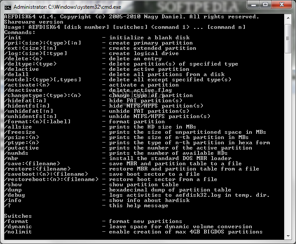Screen dimensions: 296x244
Task: Click the '/ptype:<n>' command text
Action: (x=21, y=143)
